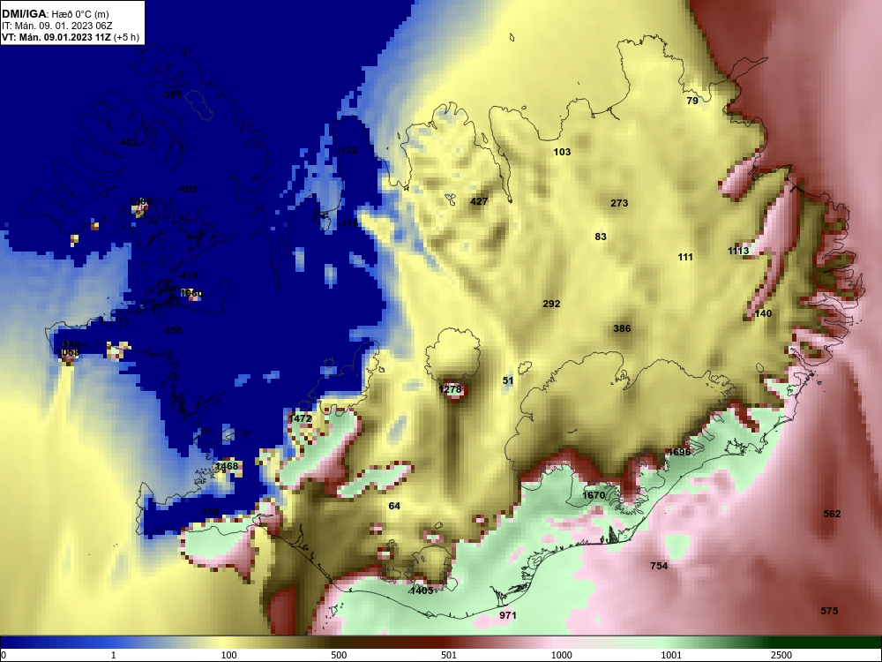Viewport: 882px width, 662px height.
Task: Click the 51 value label
Action: [x=508, y=381]
